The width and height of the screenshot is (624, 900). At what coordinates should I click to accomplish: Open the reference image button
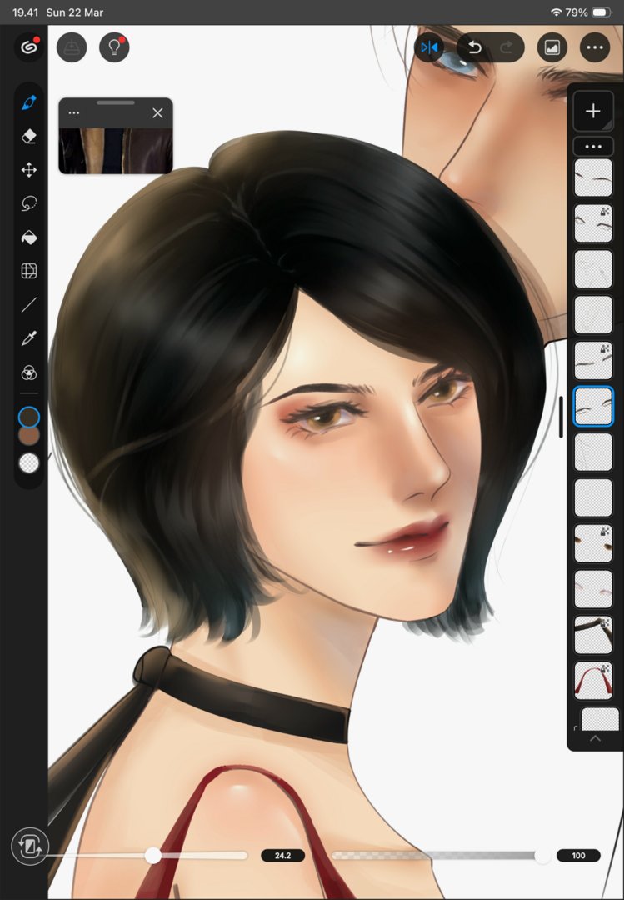pos(552,47)
